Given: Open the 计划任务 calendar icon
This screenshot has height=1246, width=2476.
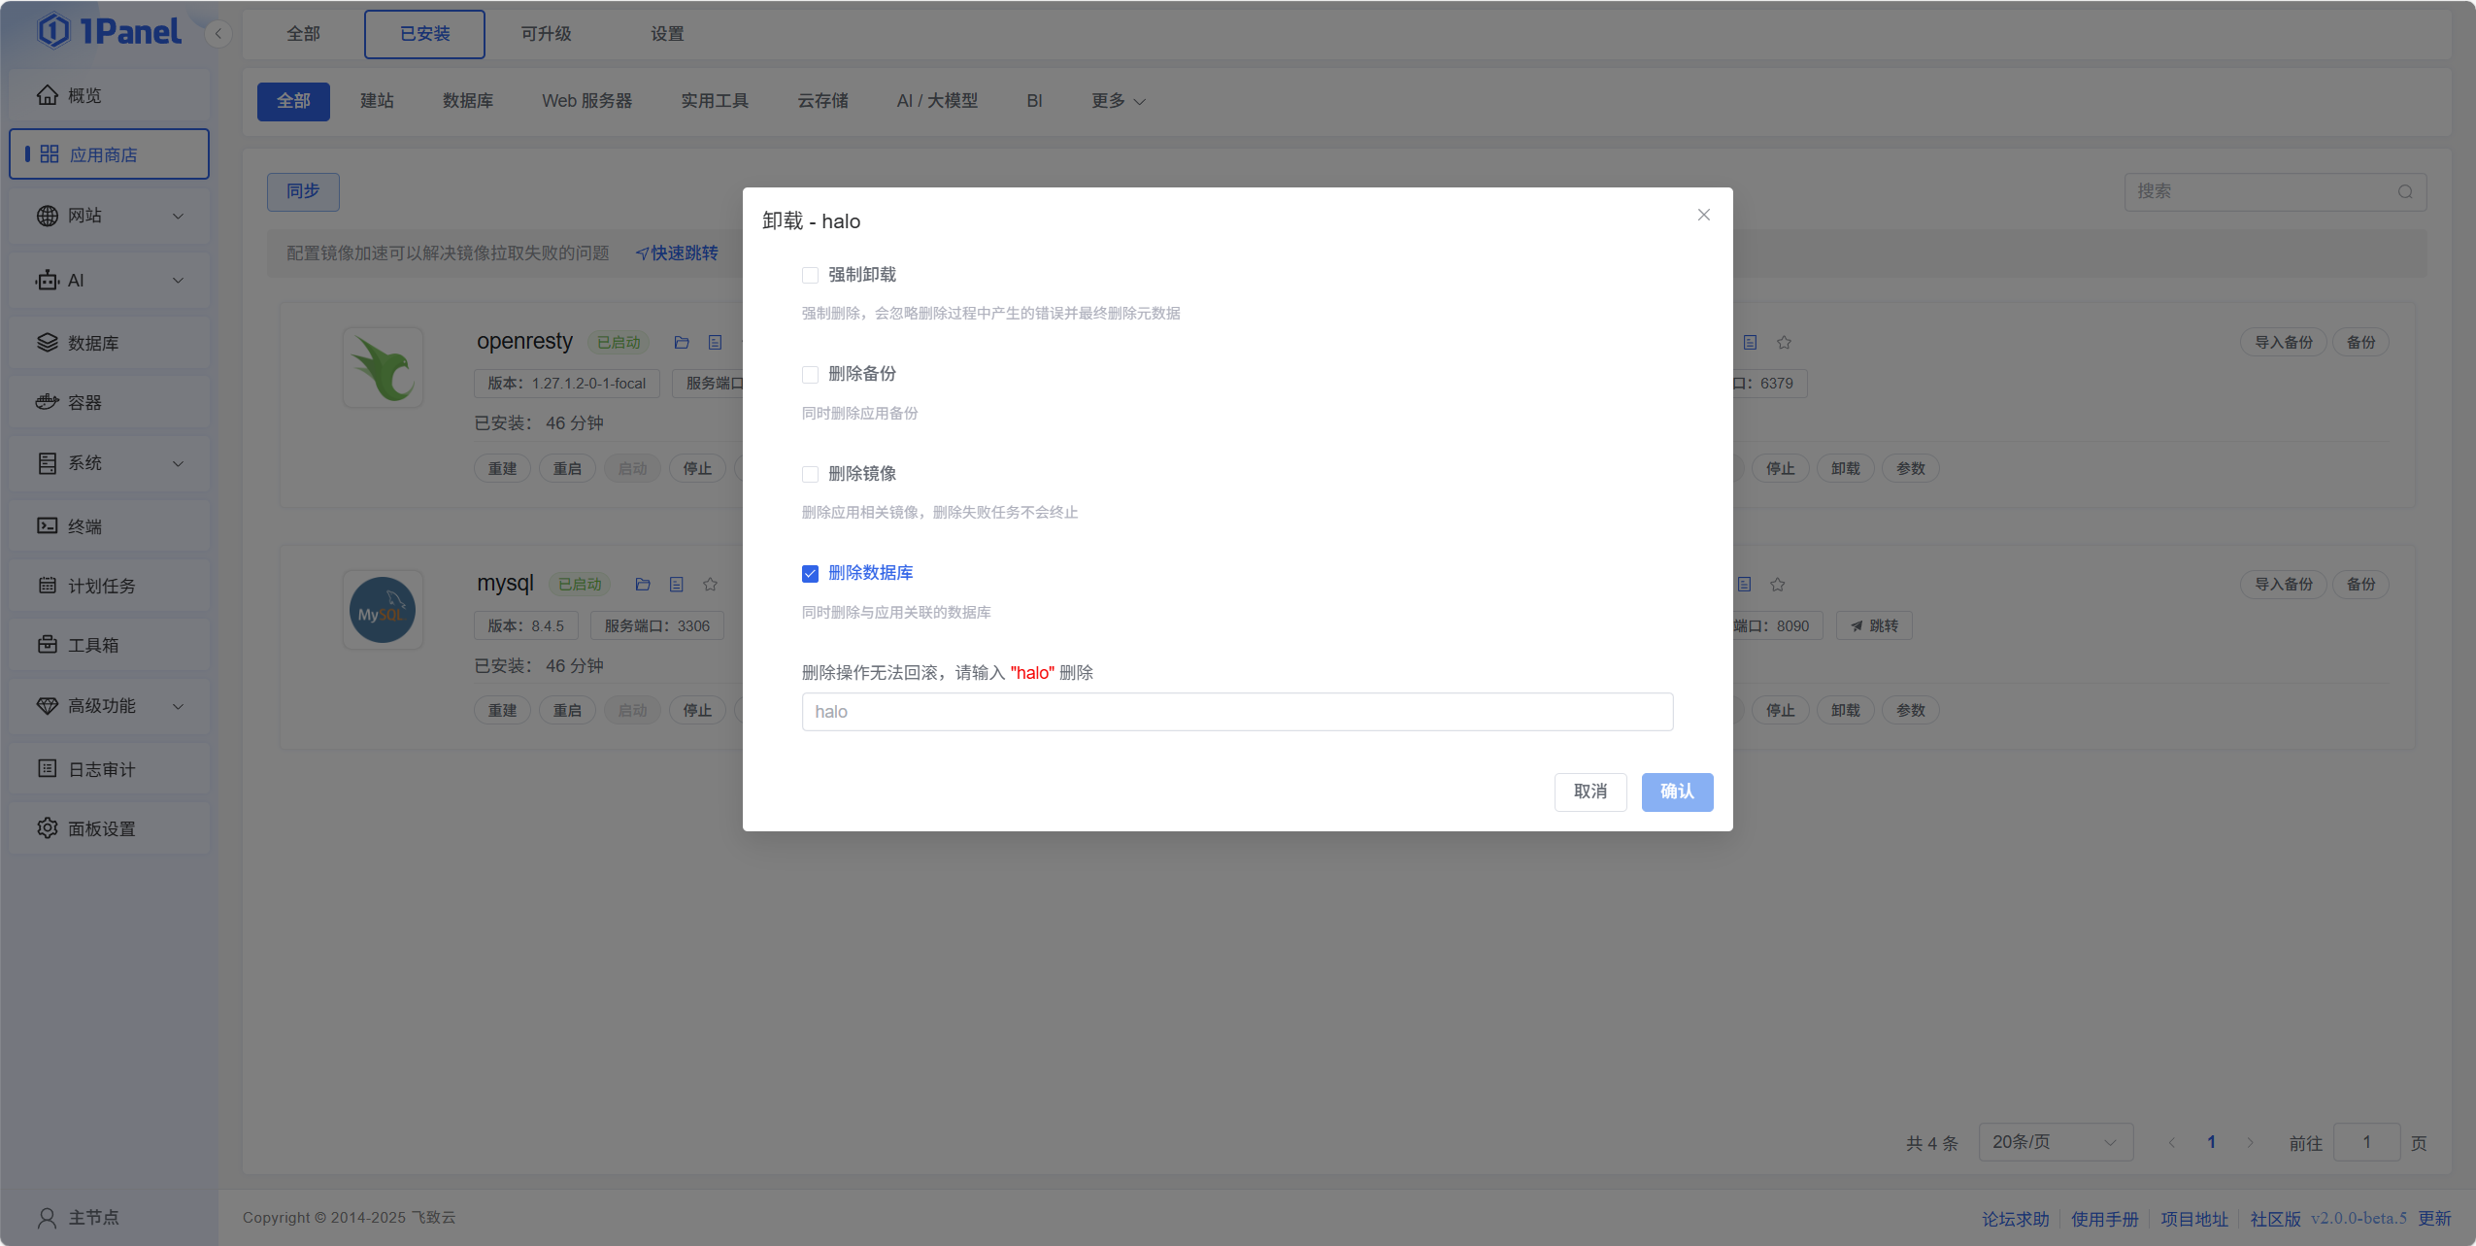Looking at the screenshot, I should coord(48,585).
